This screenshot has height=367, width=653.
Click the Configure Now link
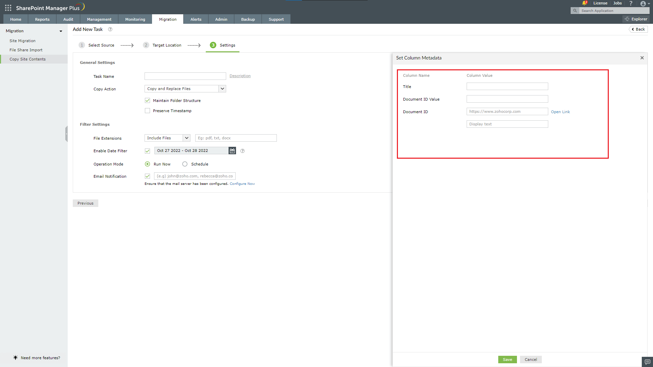[x=242, y=183]
